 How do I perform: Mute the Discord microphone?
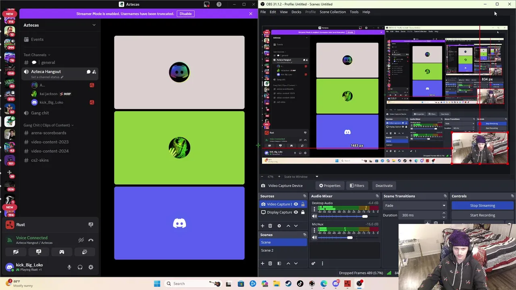[69, 267]
